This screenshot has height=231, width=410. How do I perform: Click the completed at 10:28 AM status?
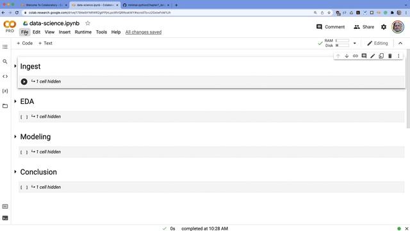(x=204, y=228)
